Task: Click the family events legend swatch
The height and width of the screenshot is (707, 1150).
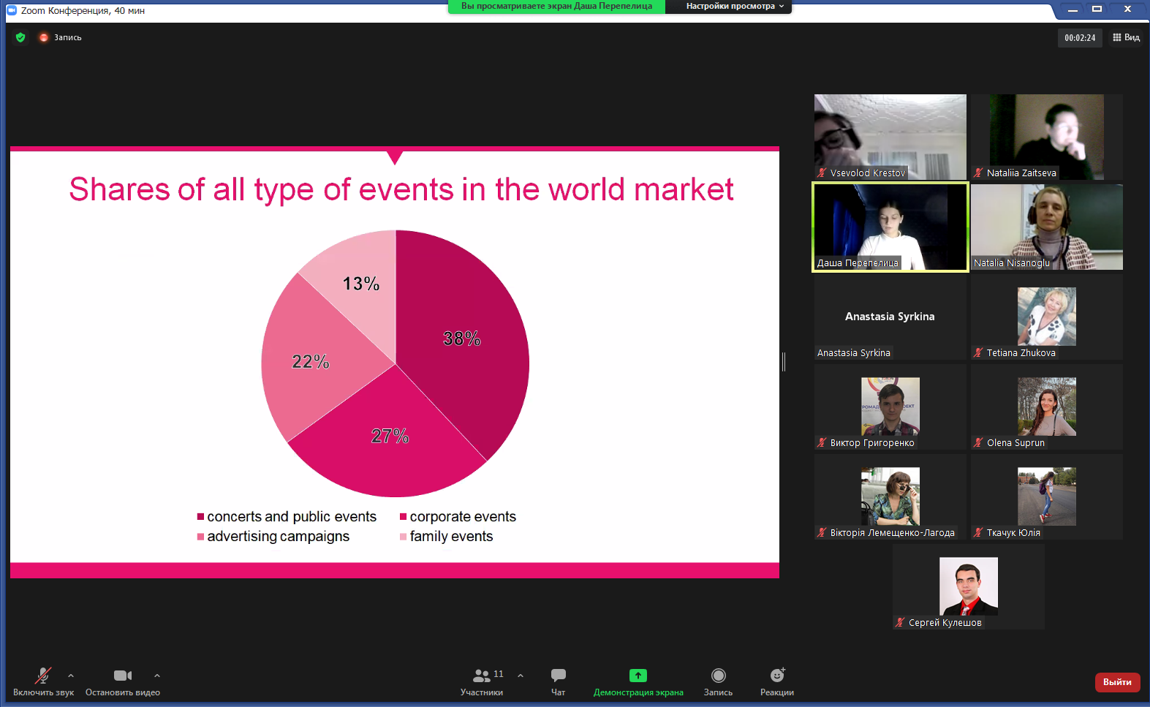Action: pyautogui.click(x=403, y=537)
